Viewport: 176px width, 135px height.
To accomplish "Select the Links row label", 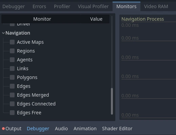I will coord(23,69).
